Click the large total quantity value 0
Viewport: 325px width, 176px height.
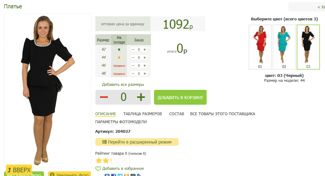click(123, 97)
